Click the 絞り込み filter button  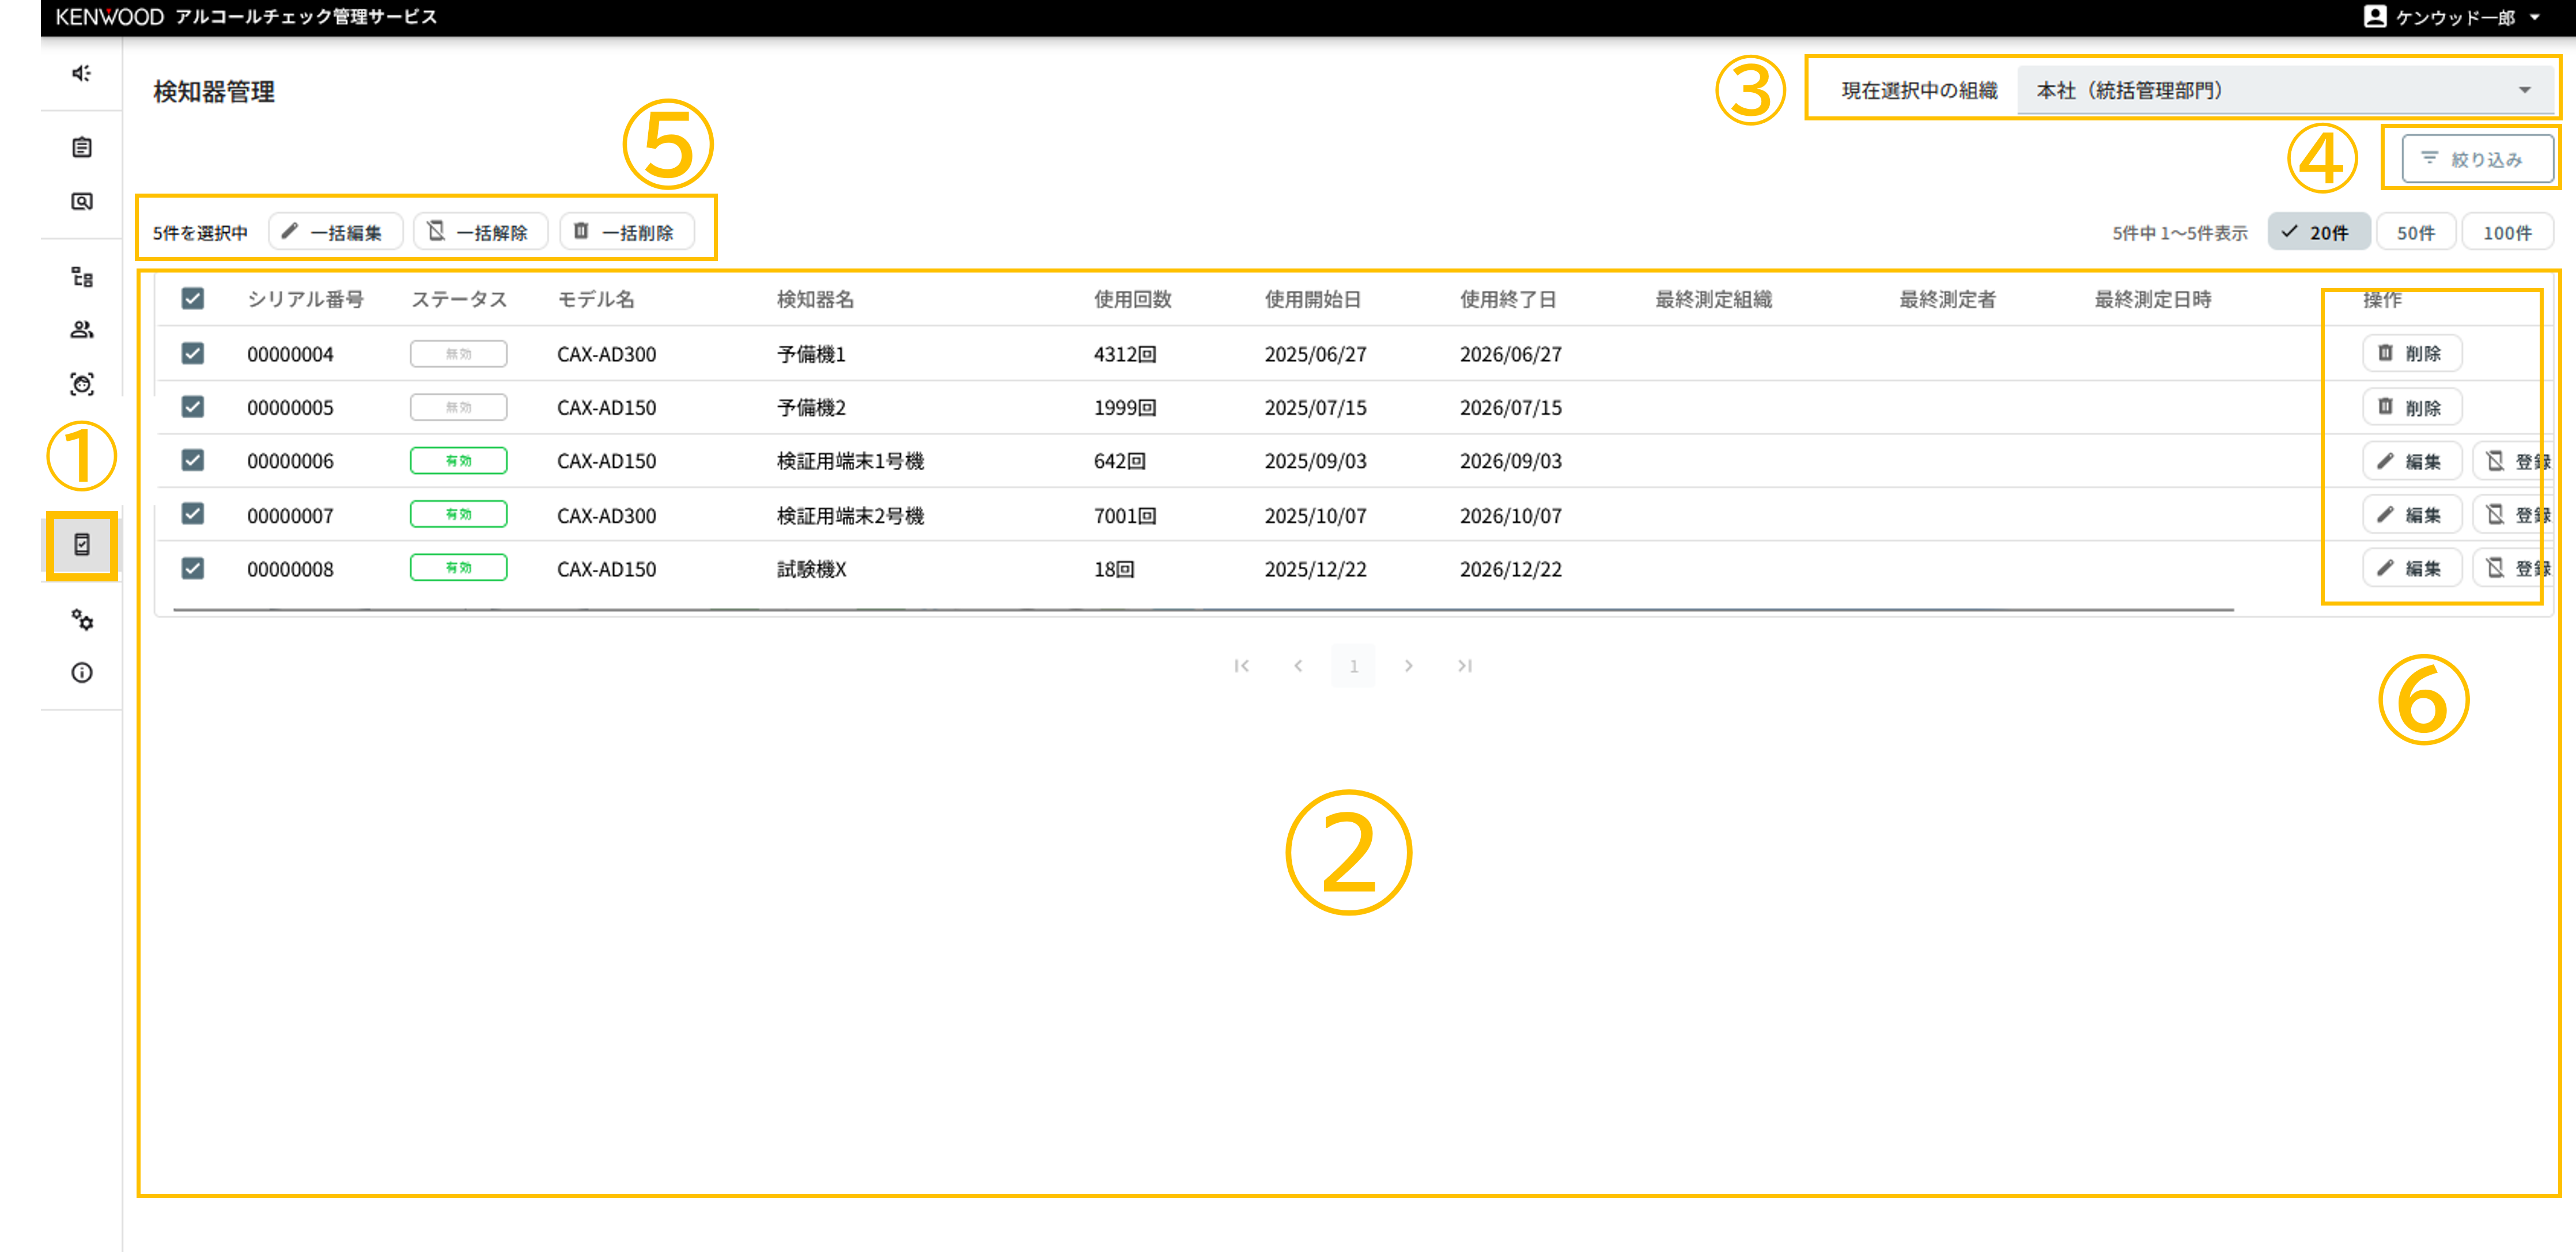pos(2477,159)
